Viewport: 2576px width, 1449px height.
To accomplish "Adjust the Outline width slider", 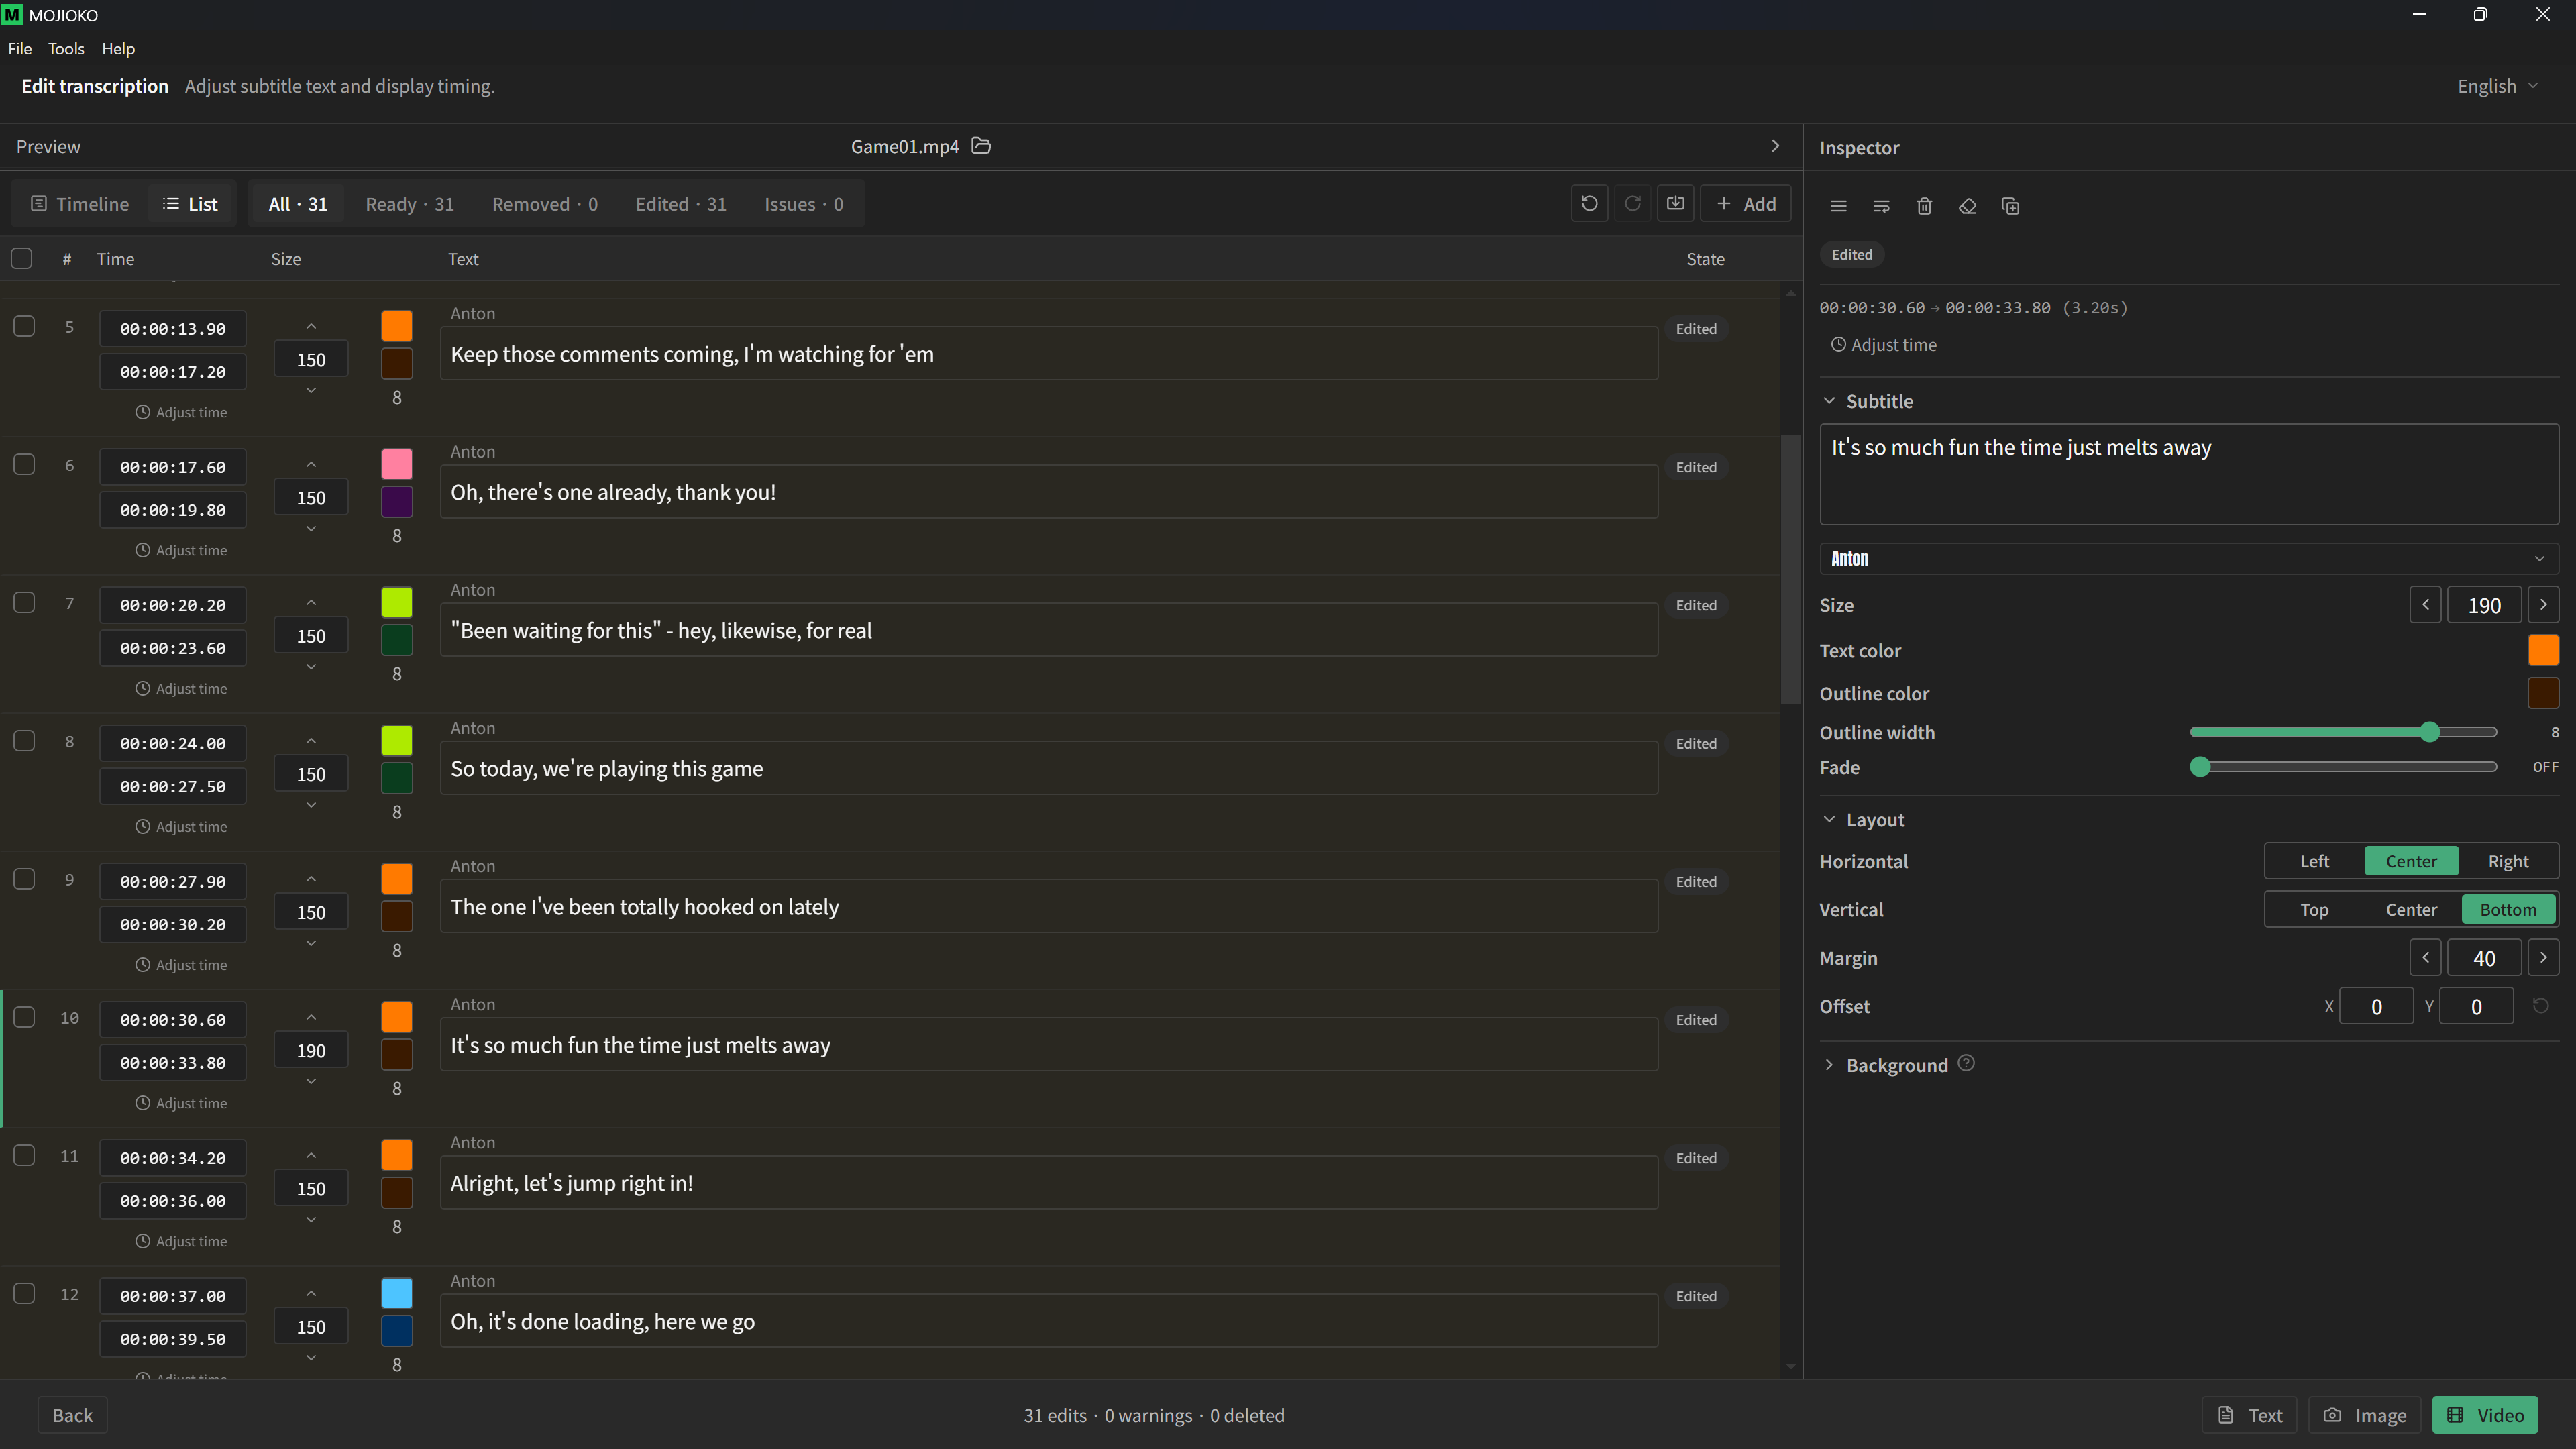I will pos(2343,733).
